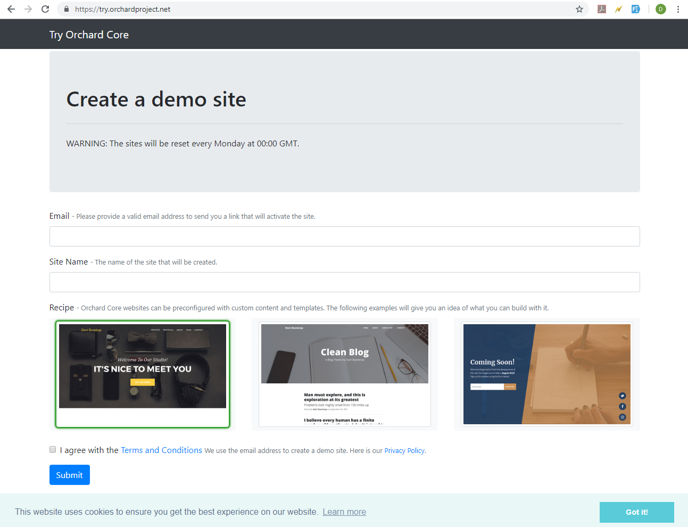
Task: Click the Recipe label text
Action: 62,308
